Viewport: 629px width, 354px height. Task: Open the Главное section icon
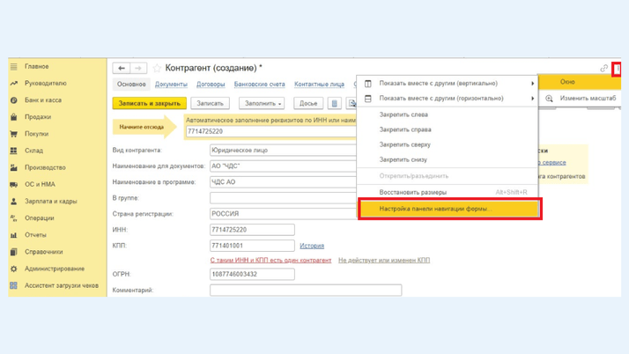coord(14,67)
